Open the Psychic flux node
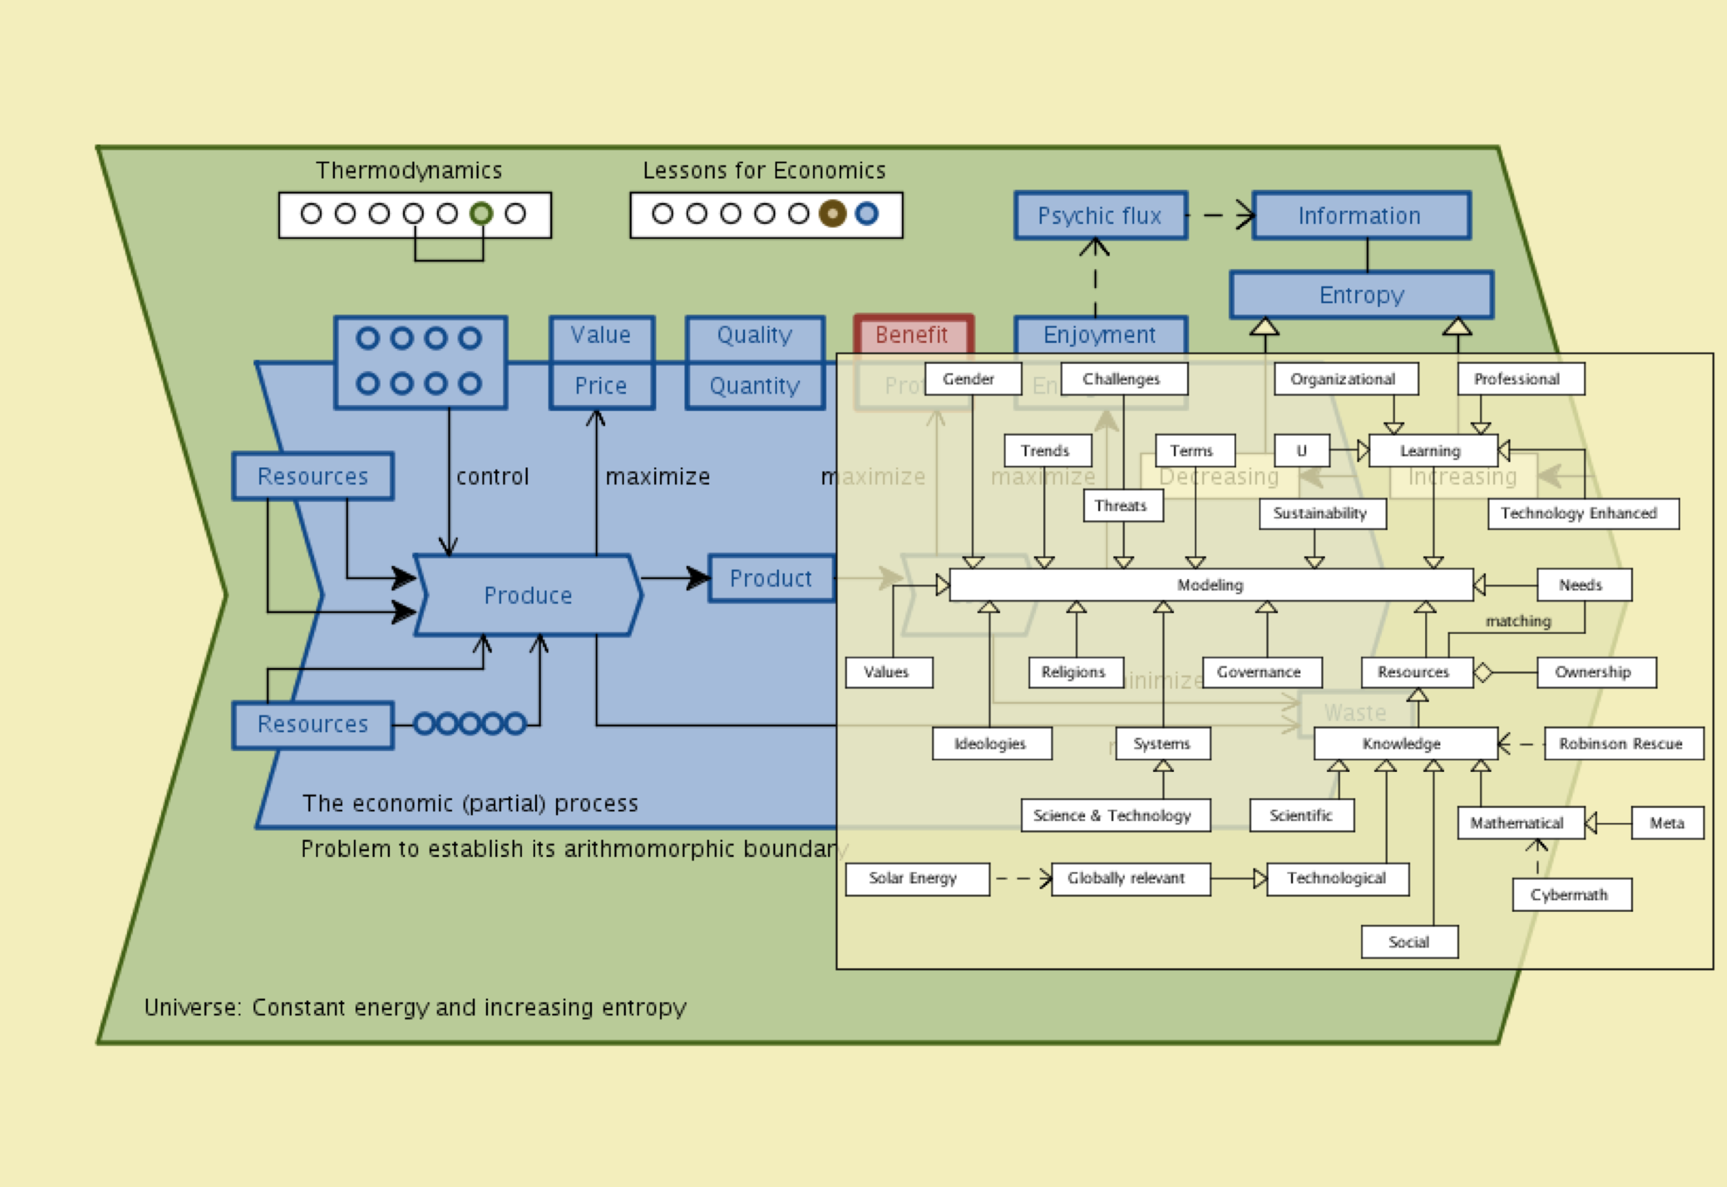Screen dimensions: 1727x1187 click(1100, 216)
